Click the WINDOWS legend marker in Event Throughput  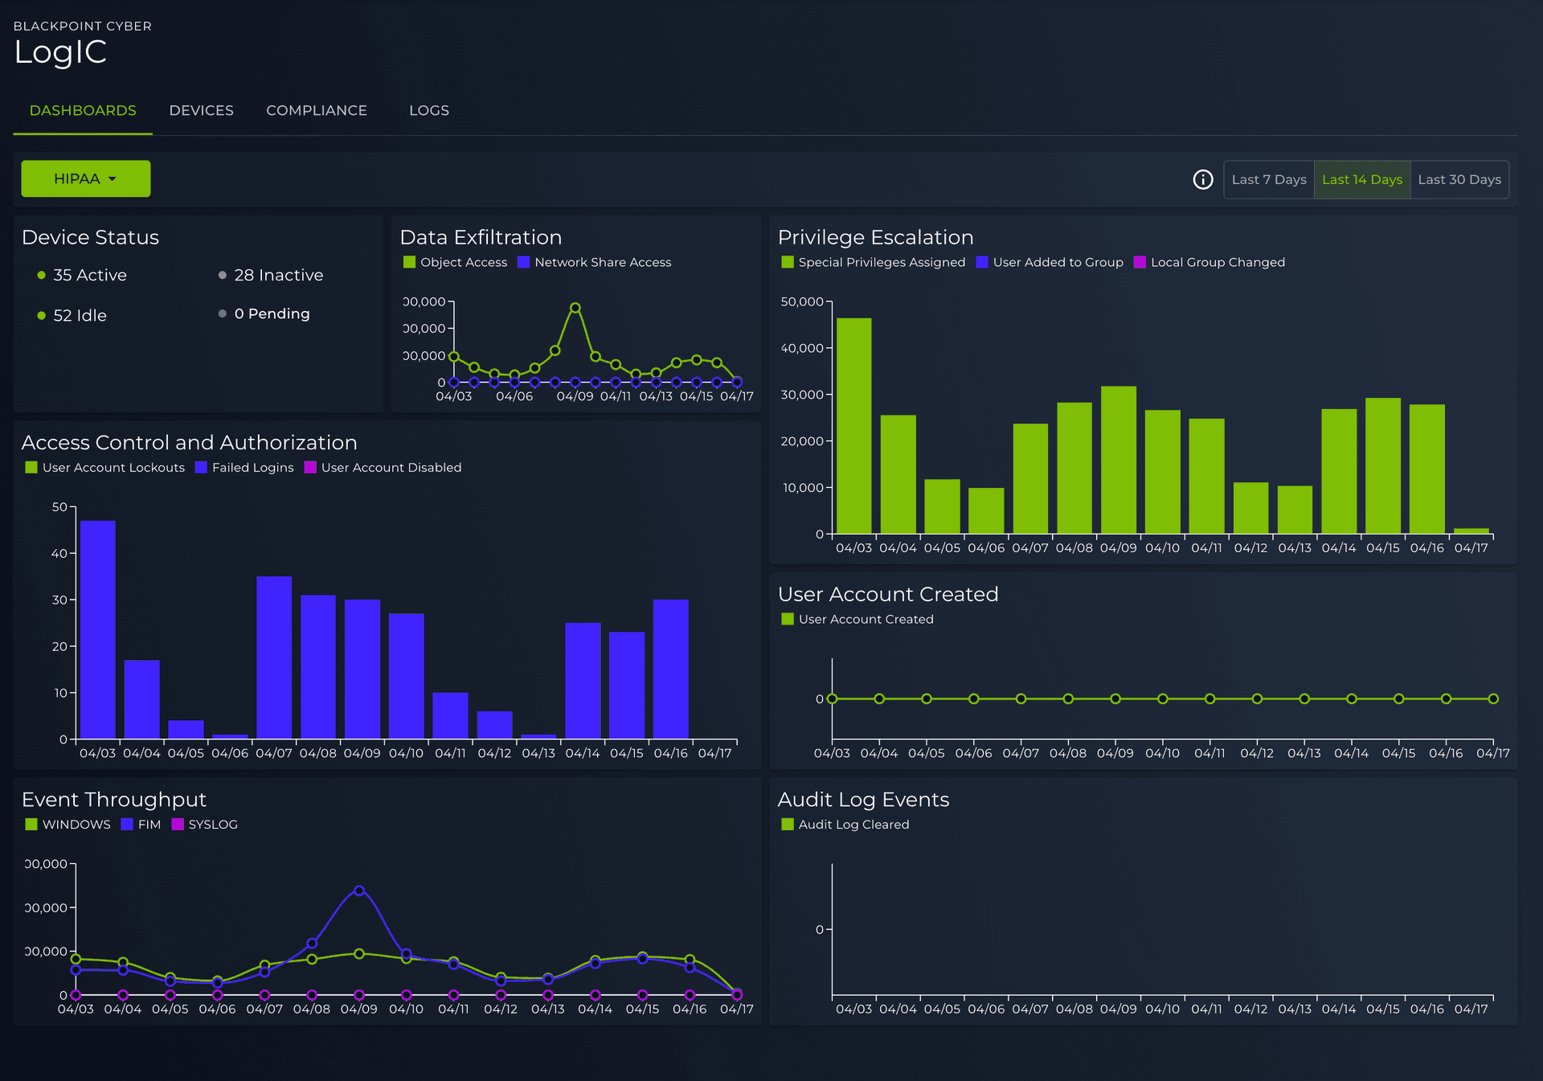[31, 824]
